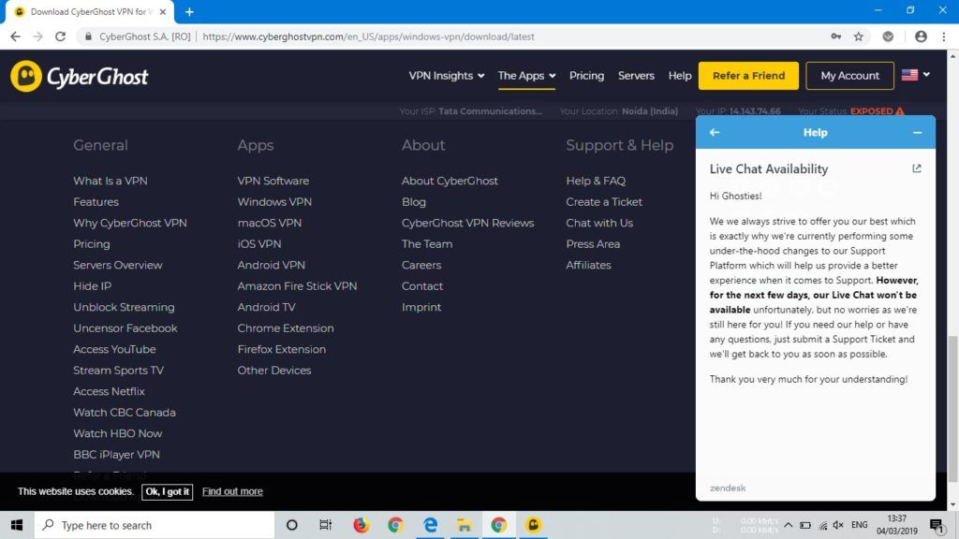Click the back arrow in the Help widget
959x539 pixels.
click(715, 132)
